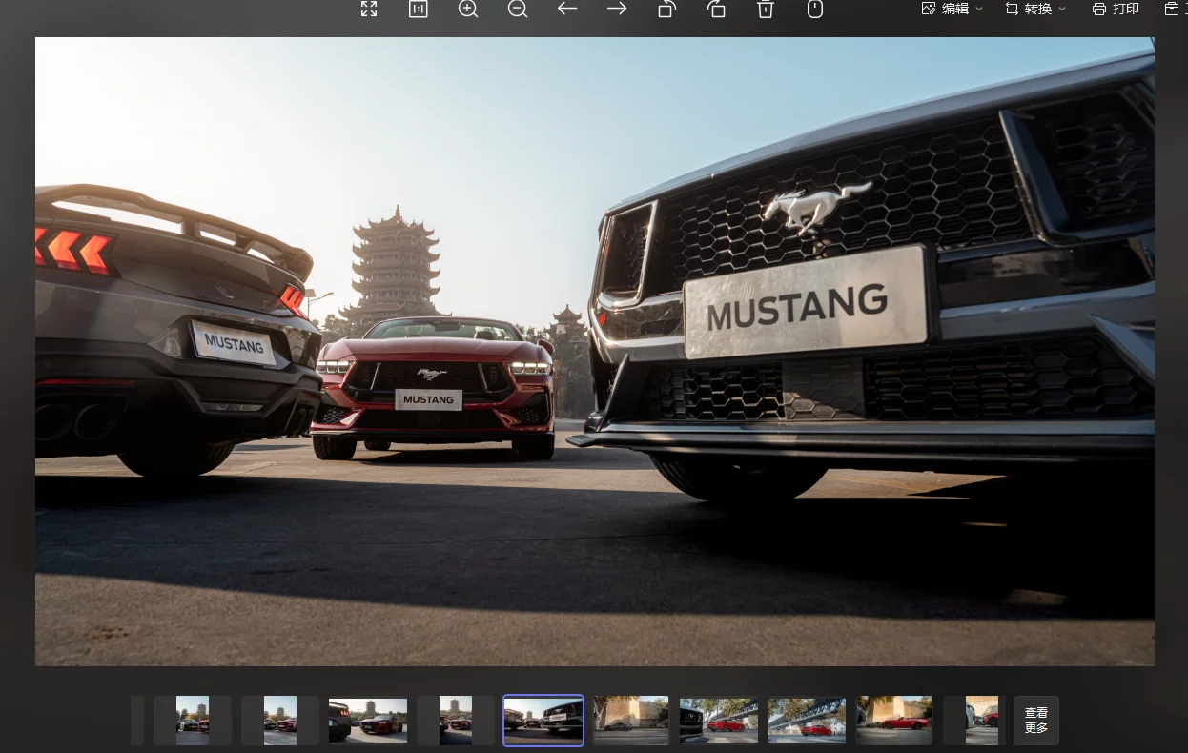Go to previous image with left arrow
The width and height of the screenshot is (1188, 753).
[x=567, y=9]
